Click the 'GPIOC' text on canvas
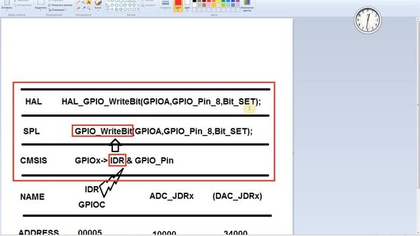 (92, 205)
